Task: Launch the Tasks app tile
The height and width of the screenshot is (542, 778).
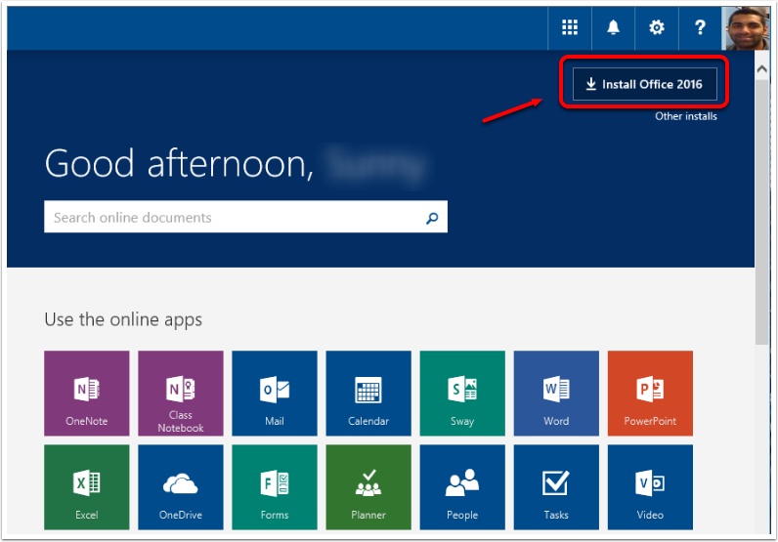Action: pyautogui.click(x=556, y=487)
